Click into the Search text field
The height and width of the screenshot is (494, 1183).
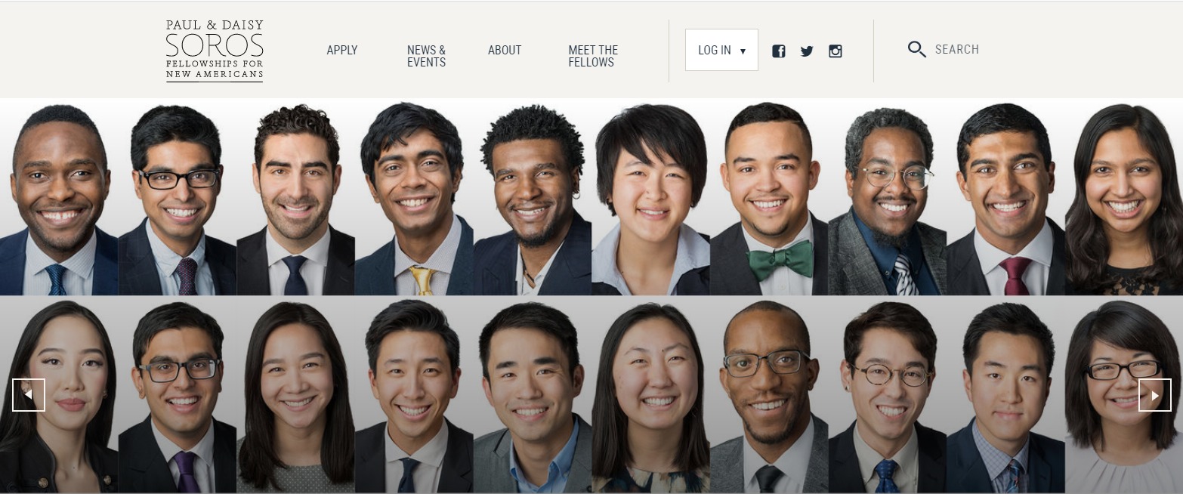click(x=982, y=50)
